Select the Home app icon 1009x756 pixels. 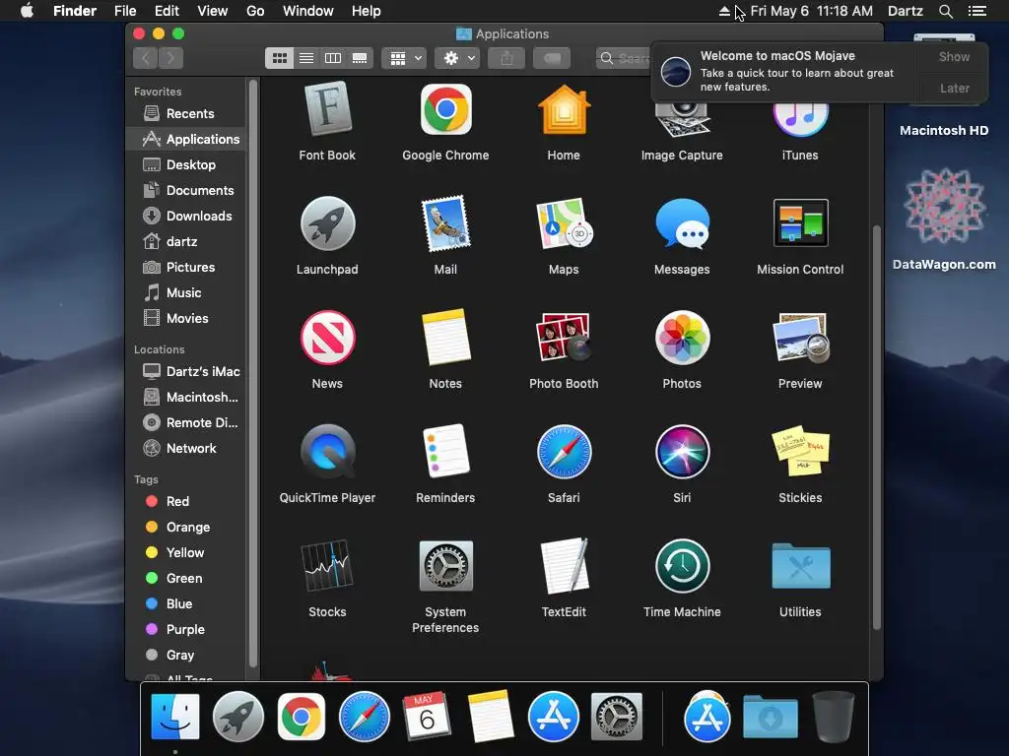coord(564,109)
